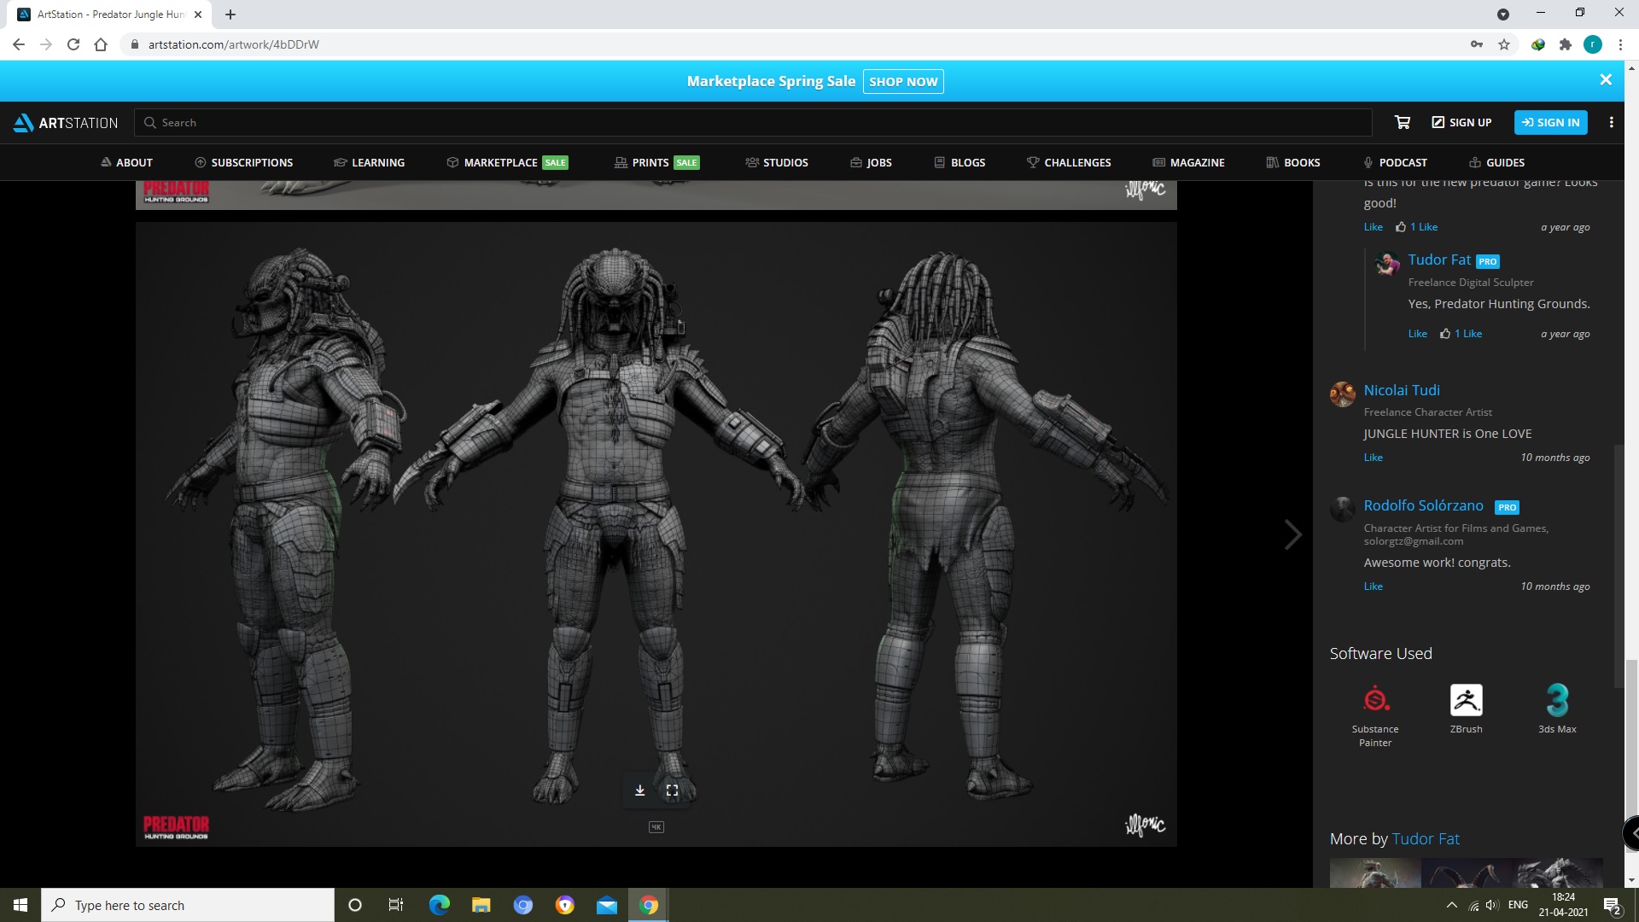1639x922 pixels.
Task: Go to next artwork with arrow
Action: [1292, 534]
